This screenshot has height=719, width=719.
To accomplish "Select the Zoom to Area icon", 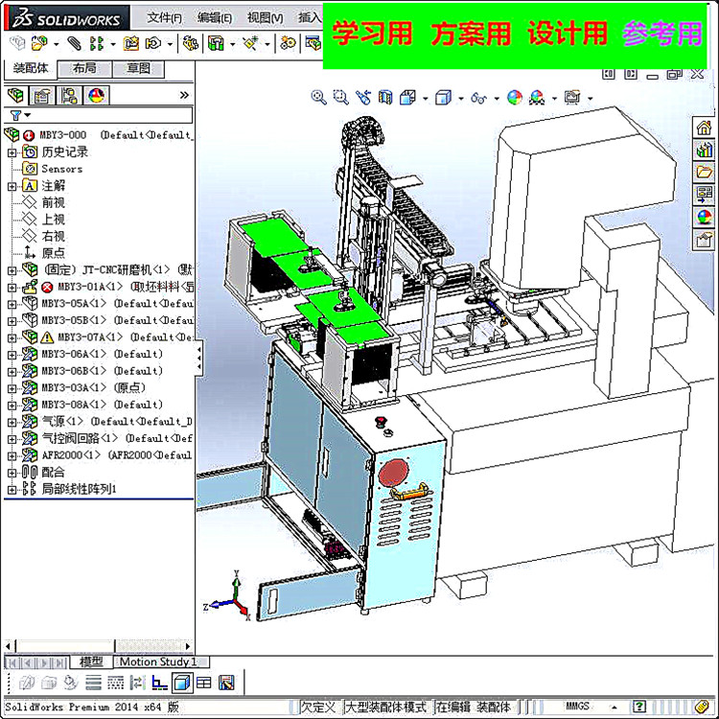I will click(x=340, y=97).
